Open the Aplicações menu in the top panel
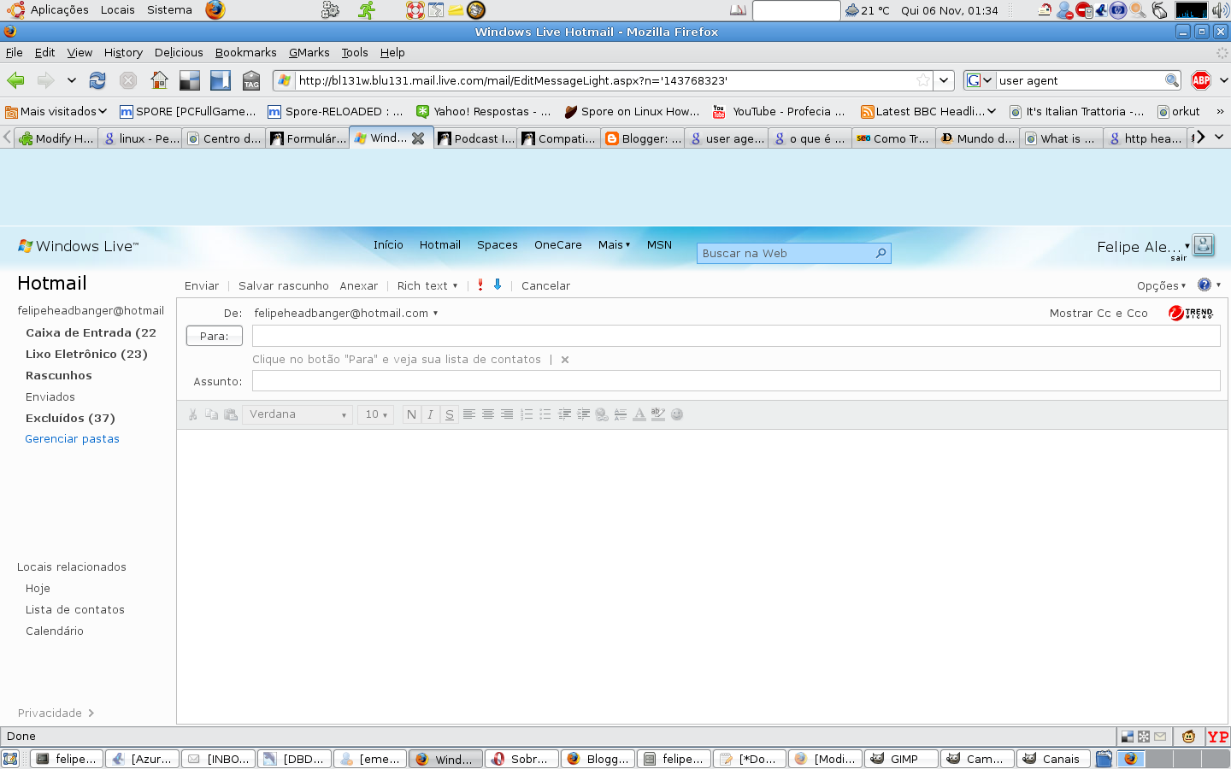 click(59, 9)
